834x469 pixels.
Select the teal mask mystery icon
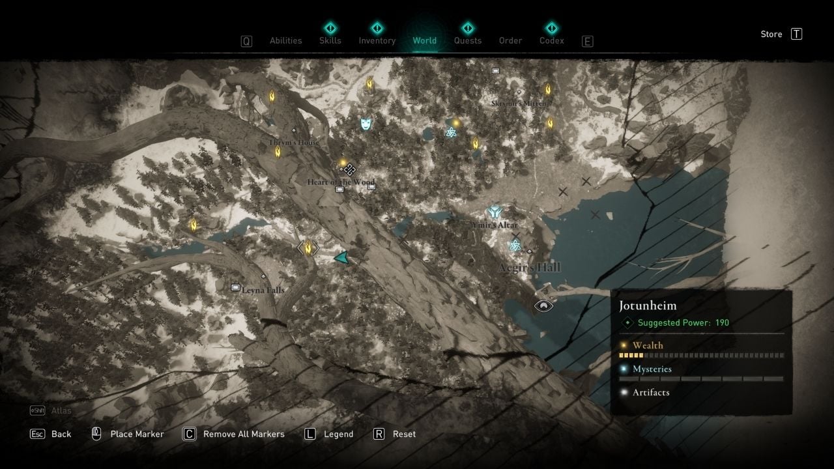click(x=367, y=123)
